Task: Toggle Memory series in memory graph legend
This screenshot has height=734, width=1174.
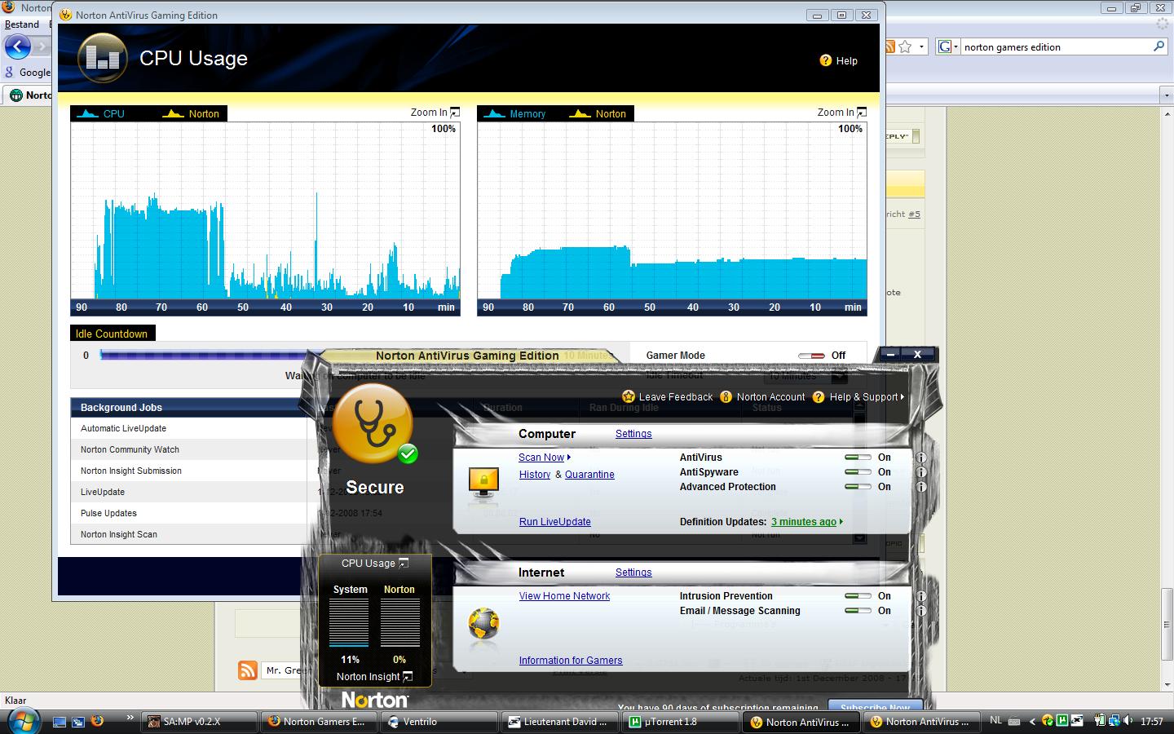Action: pos(514,113)
